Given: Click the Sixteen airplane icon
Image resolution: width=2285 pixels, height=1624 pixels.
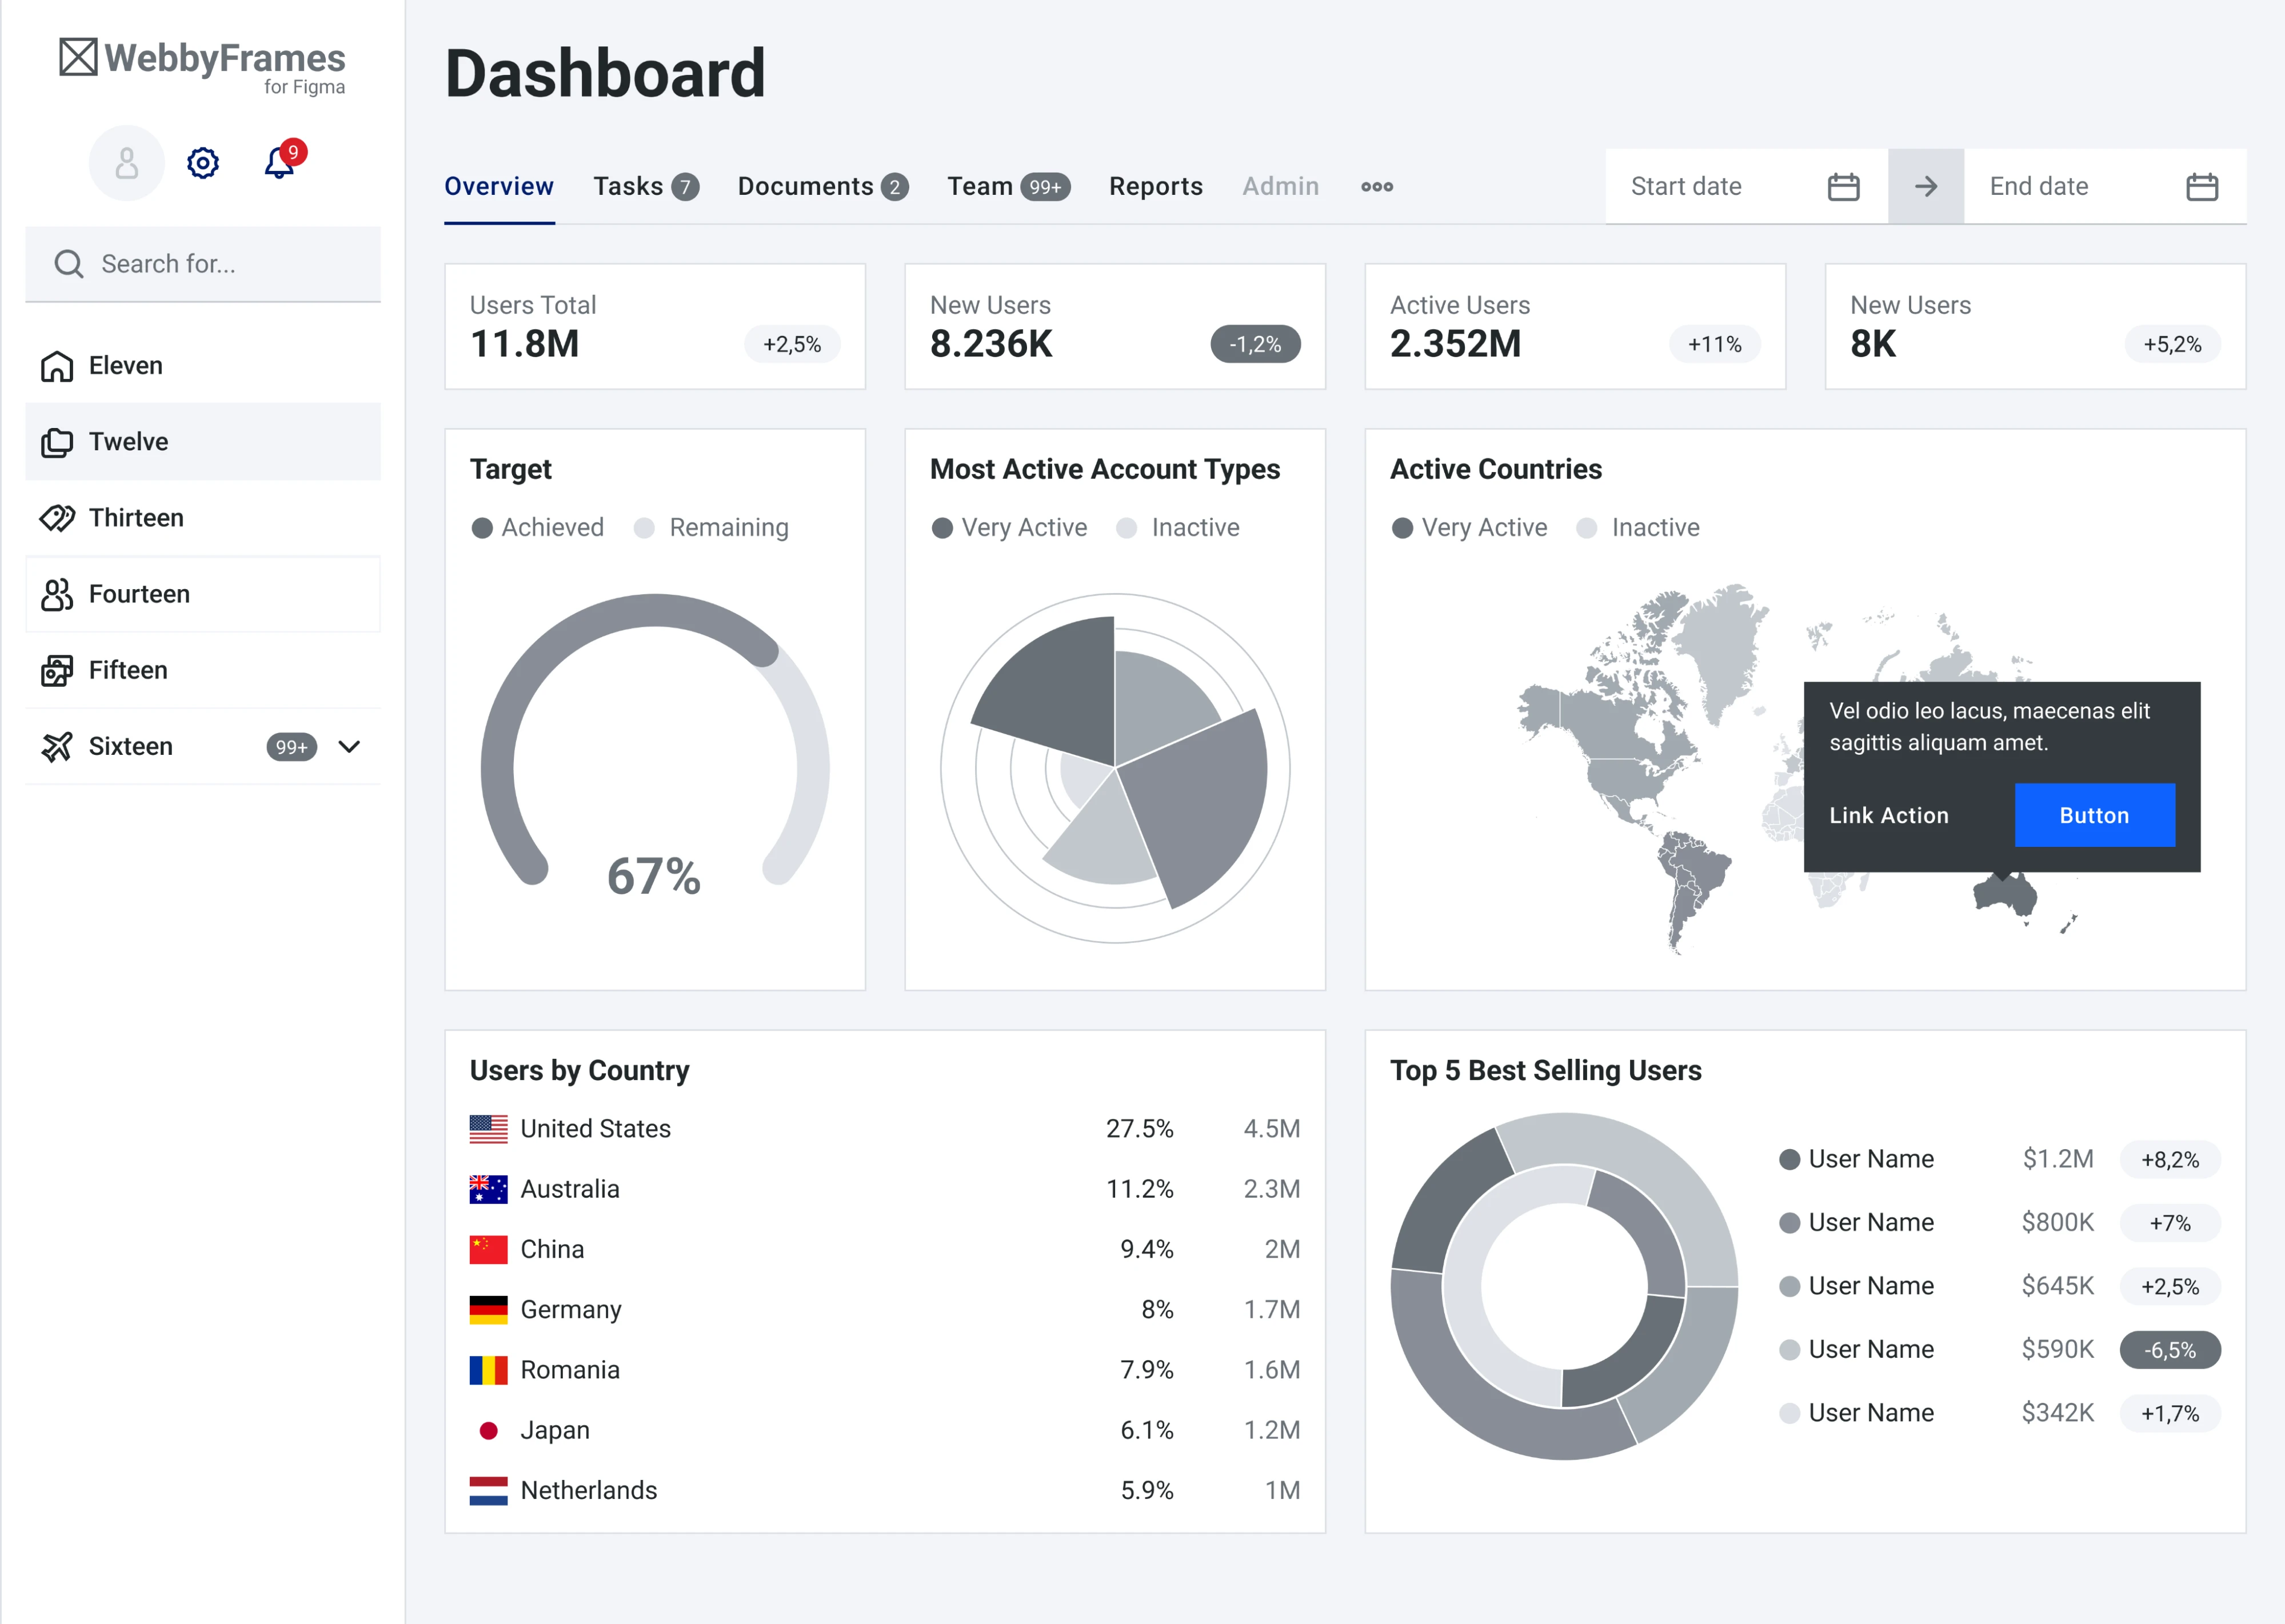Looking at the screenshot, I should coord(57,745).
